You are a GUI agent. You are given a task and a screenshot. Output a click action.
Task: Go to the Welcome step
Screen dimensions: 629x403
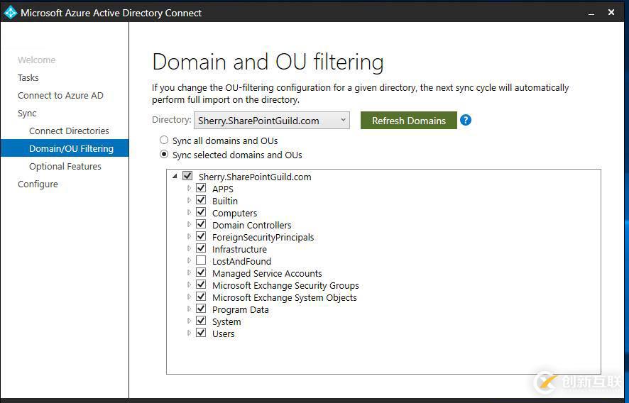coord(36,60)
